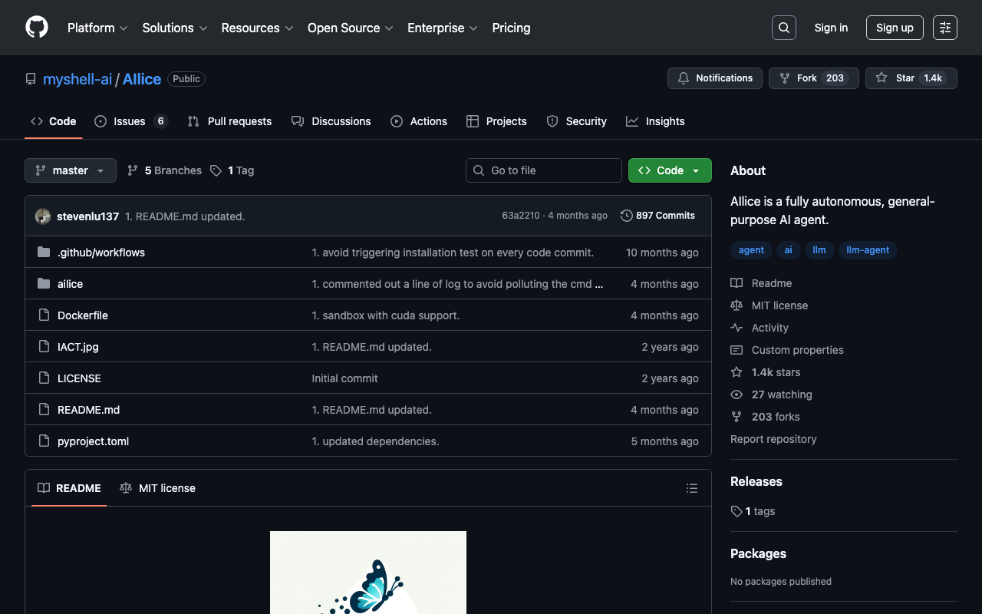Select the MIT license tab in README
Image resolution: width=982 pixels, height=614 pixels.
157,488
